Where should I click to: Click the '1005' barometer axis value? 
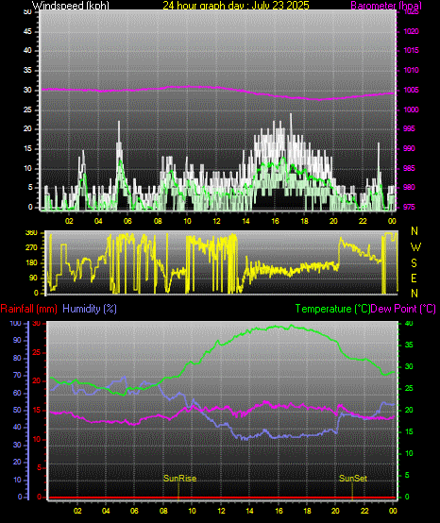[x=411, y=90]
